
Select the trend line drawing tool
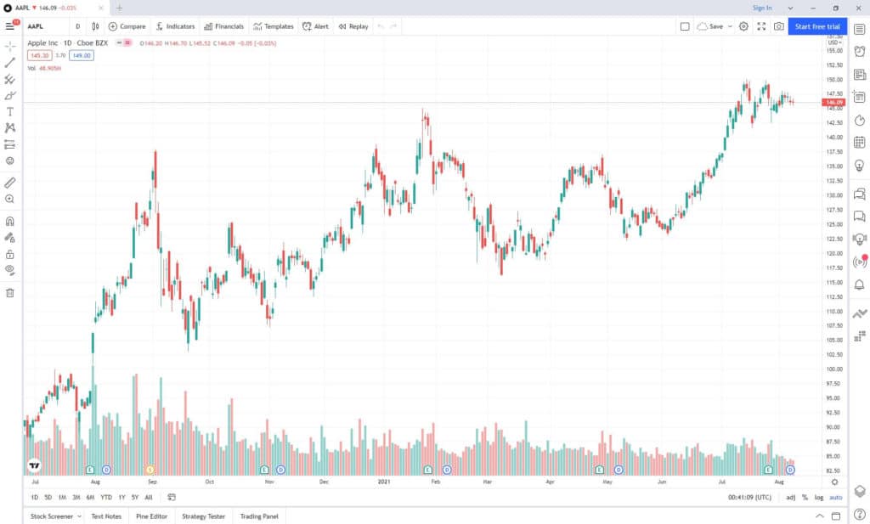tap(10, 63)
